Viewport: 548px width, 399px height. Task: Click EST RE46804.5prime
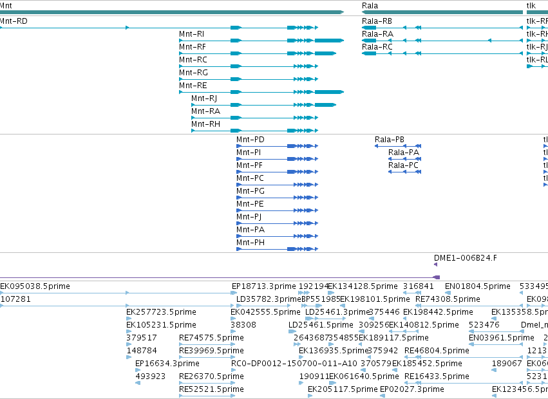437,351
